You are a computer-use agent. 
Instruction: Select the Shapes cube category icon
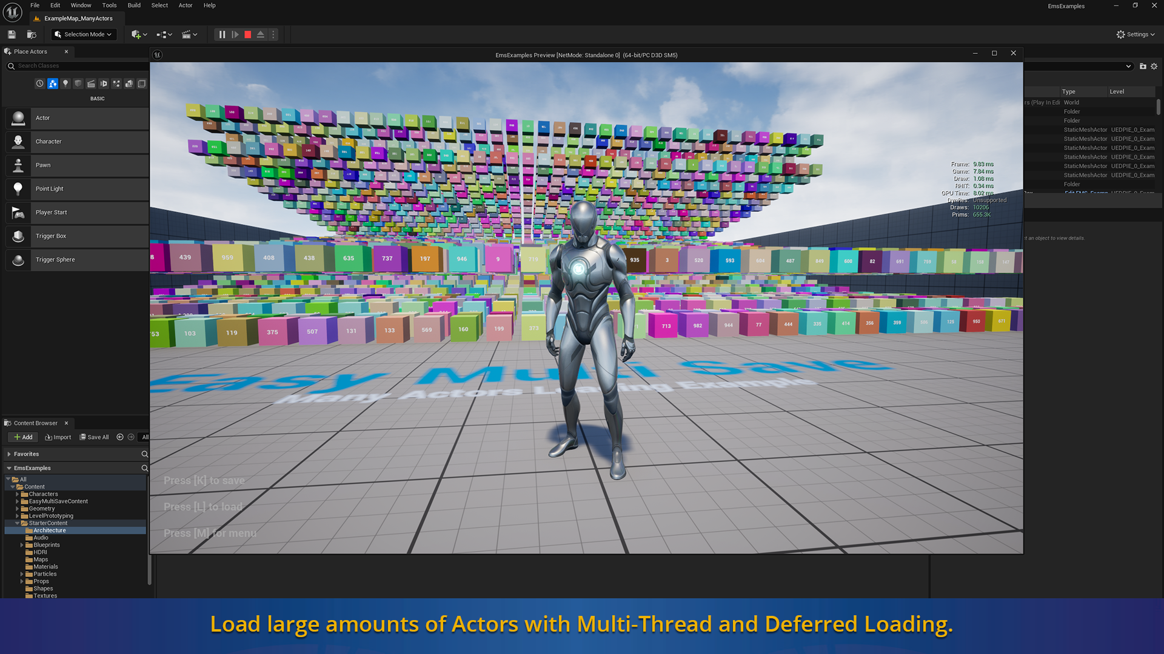coord(78,84)
